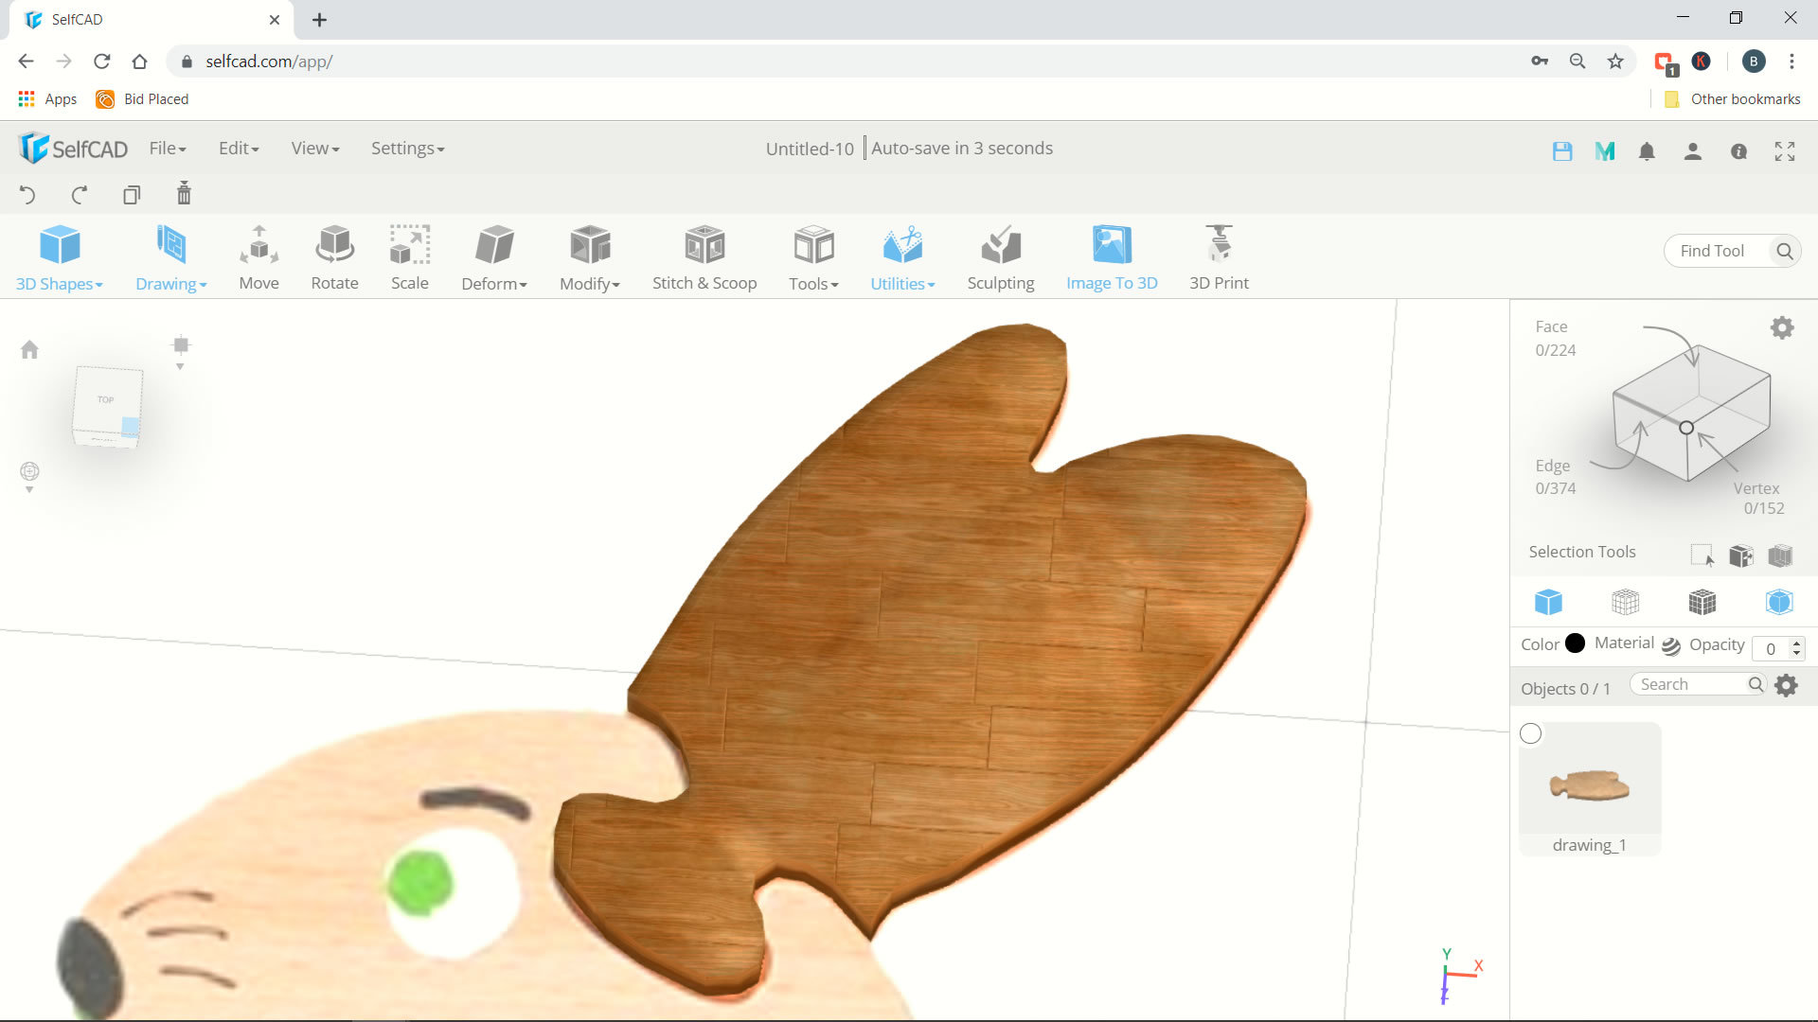Viewport: 1818px width, 1022px height.
Task: Choose the cube selection tool icon
Action: tap(1740, 555)
